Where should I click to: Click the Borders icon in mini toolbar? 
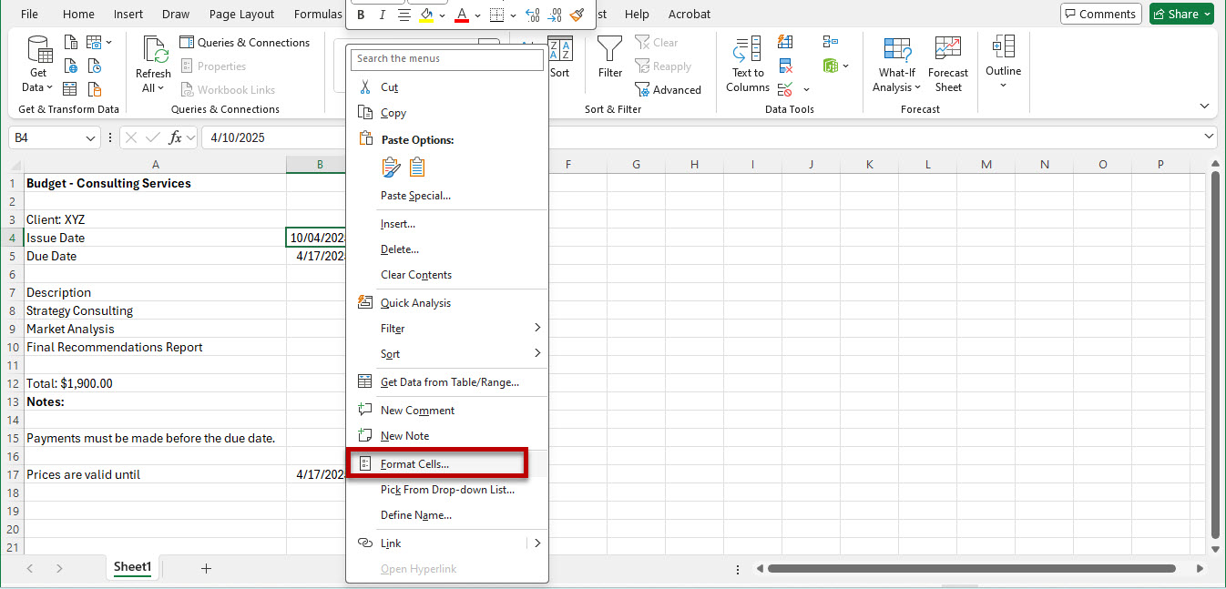coord(496,15)
